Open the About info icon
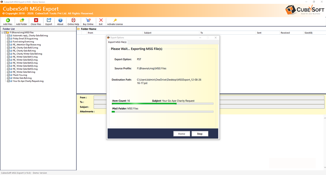Screen dimensions: 326x175 click(60, 20)
